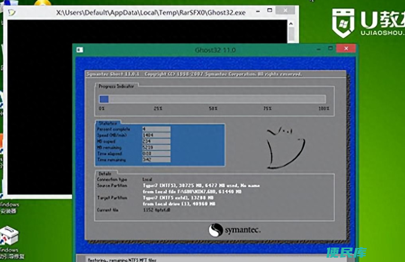Click the blue-filled part of the progress indicator
The height and width of the screenshot is (262, 405).
coord(104,99)
